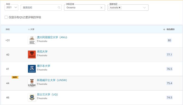Click location pin icon in UNSW row
This screenshot has height=105, width=183.
tap(38, 84)
